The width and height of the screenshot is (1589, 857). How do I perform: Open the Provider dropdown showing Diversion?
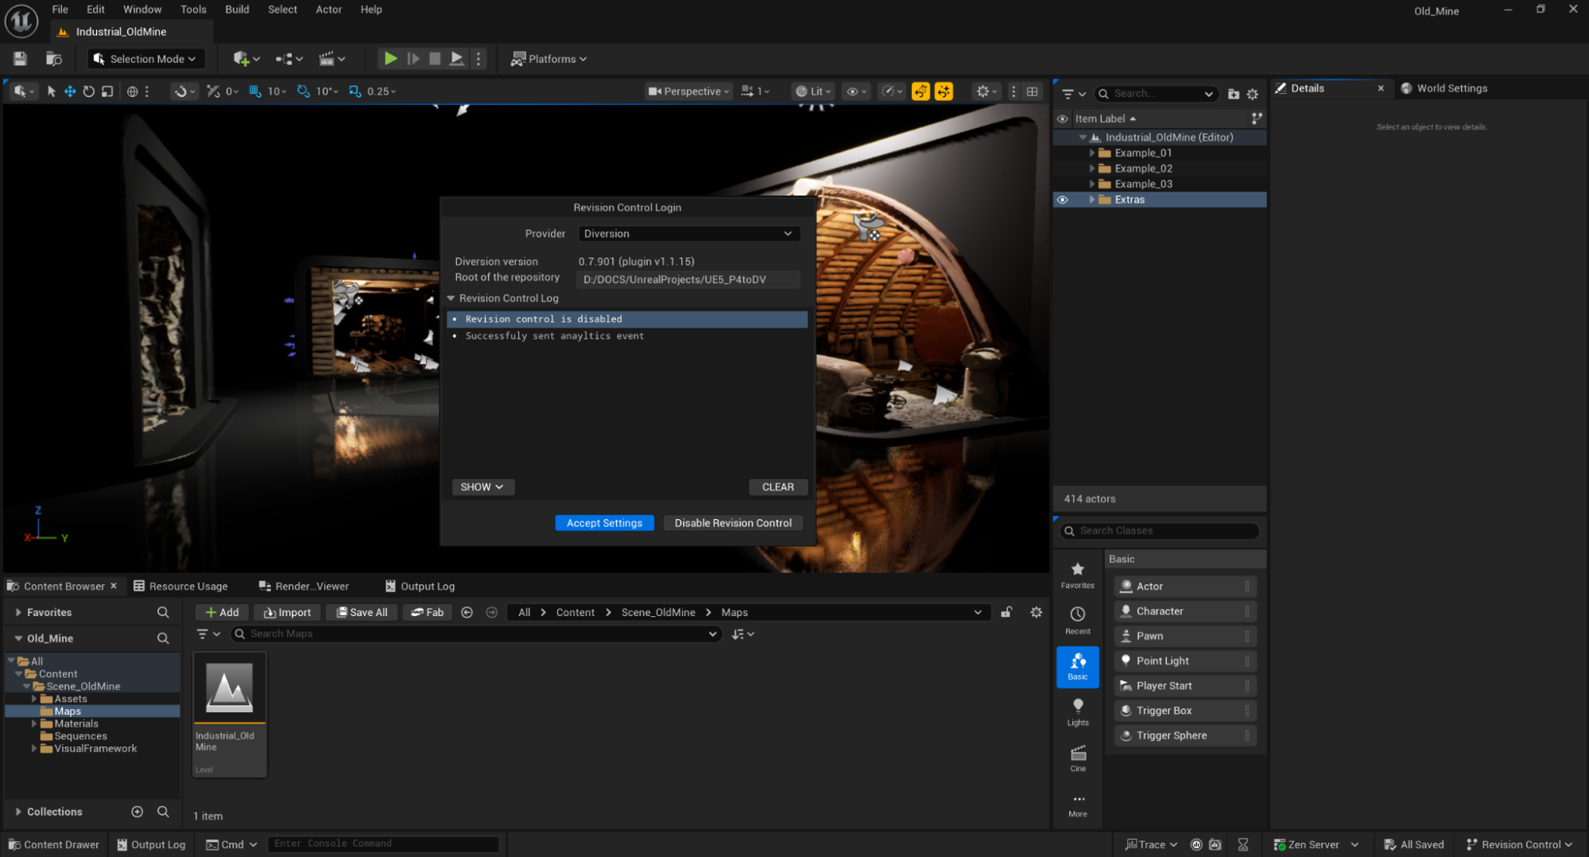click(688, 234)
